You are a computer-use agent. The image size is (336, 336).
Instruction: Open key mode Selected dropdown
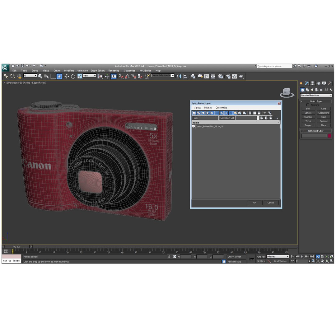[x=278, y=256]
